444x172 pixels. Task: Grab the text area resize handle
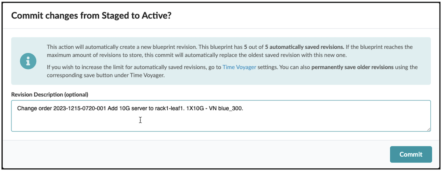428,129
